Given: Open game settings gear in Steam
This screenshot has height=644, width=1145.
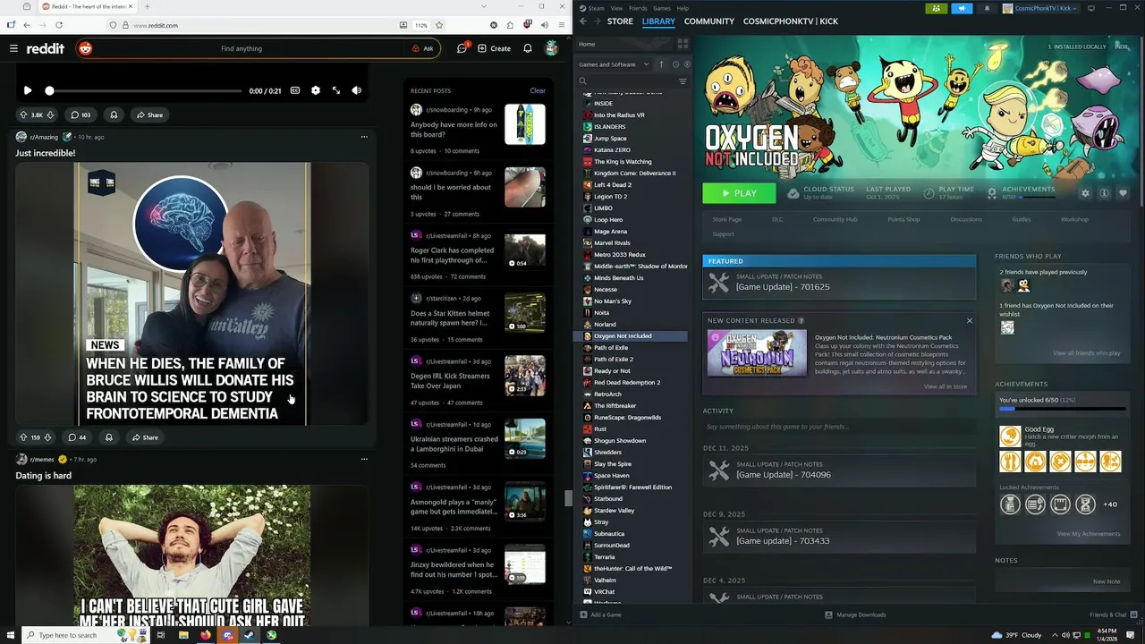Looking at the screenshot, I should click(x=1086, y=193).
